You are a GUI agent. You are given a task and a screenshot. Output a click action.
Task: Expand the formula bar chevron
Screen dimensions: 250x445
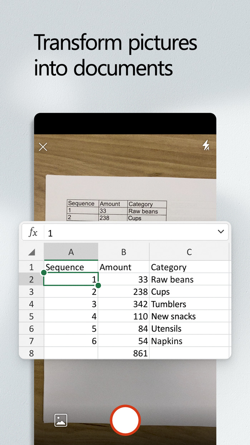pos(221,232)
